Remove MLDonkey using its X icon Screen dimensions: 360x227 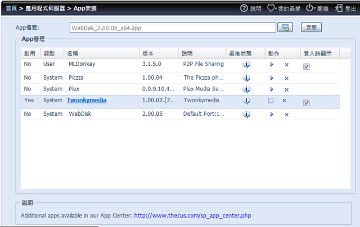pos(286,65)
